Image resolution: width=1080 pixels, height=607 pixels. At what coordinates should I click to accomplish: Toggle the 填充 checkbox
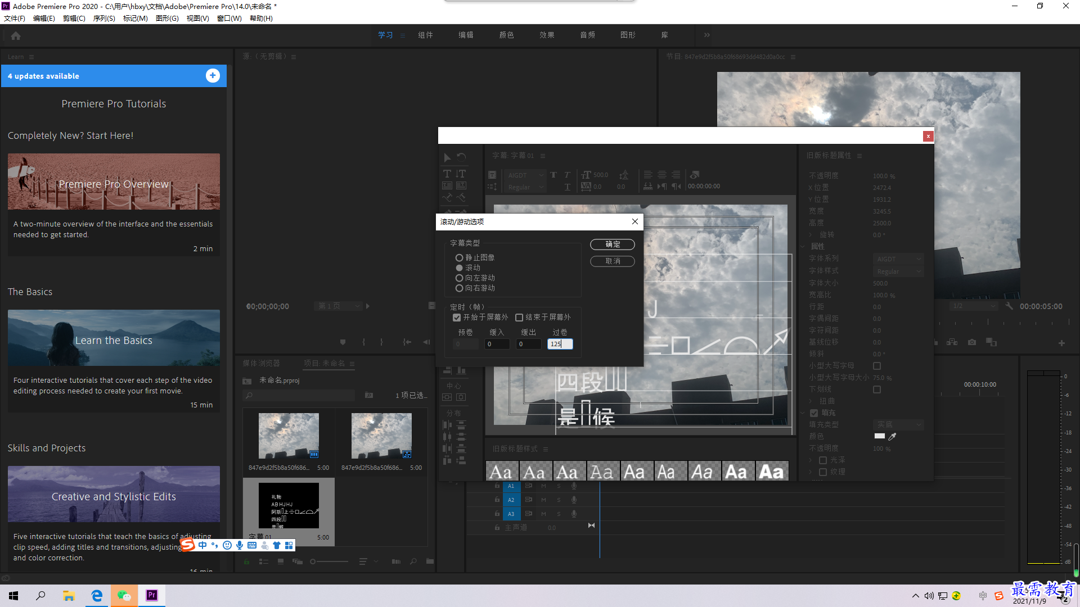[814, 413]
